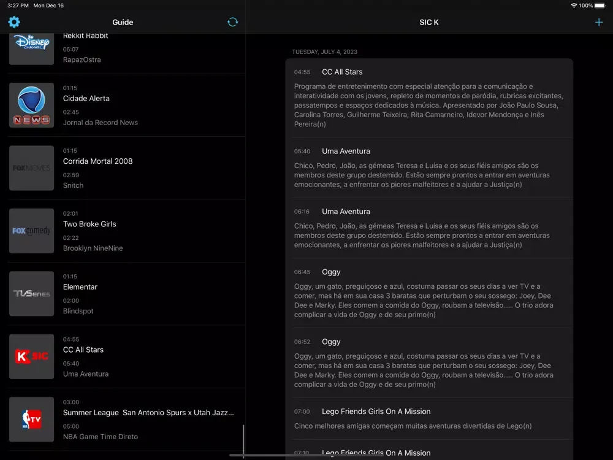Image resolution: width=613 pixels, height=460 pixels.
Task: Select RapazOstra under Disney Channel
Action: click(82, 60)
